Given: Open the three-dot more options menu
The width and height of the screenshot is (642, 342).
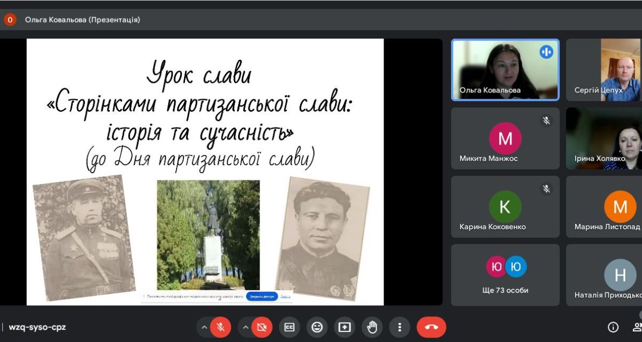Looking at the screenshot, I should tap(399, 328).
